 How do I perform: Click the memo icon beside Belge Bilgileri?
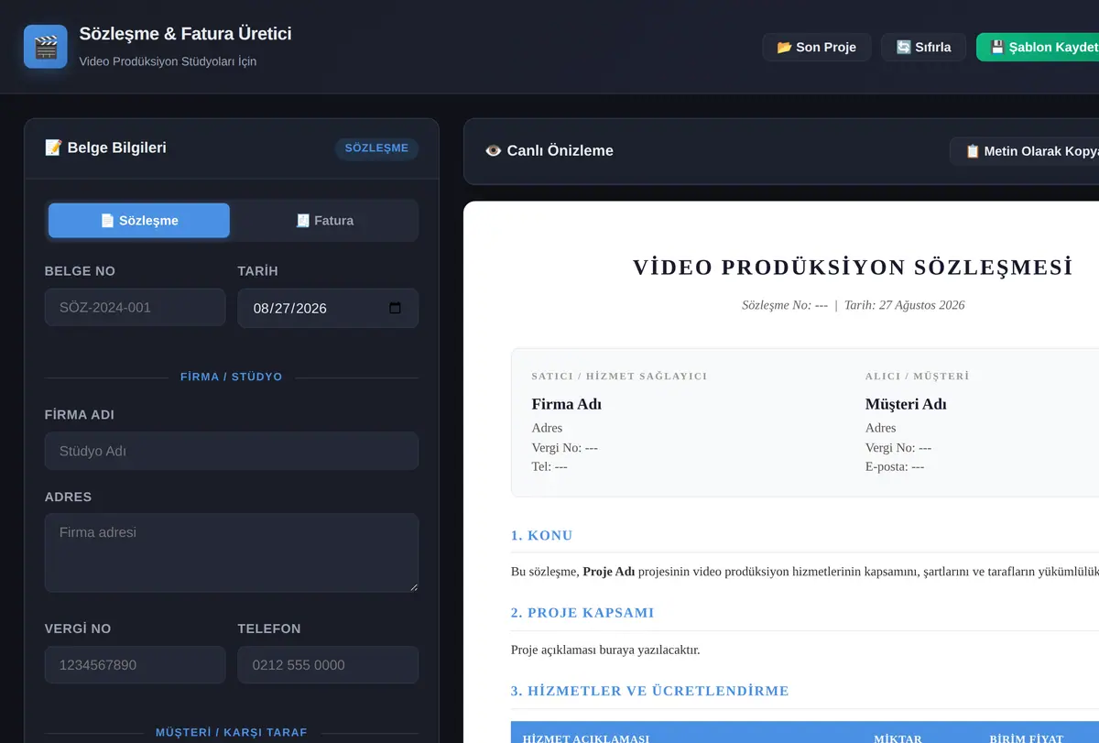(53, 148)
